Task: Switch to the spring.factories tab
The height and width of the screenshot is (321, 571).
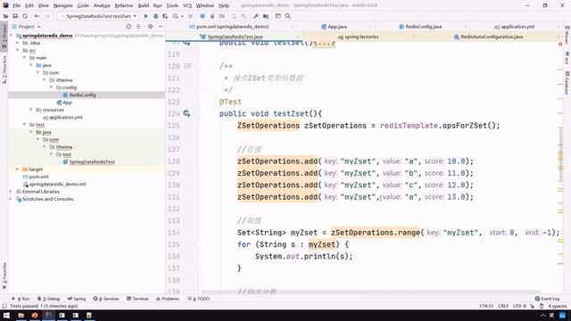Action: (361, 37)
